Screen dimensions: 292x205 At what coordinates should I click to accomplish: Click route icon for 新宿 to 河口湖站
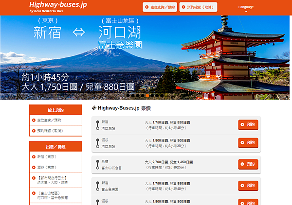click(x=98, y=125)
